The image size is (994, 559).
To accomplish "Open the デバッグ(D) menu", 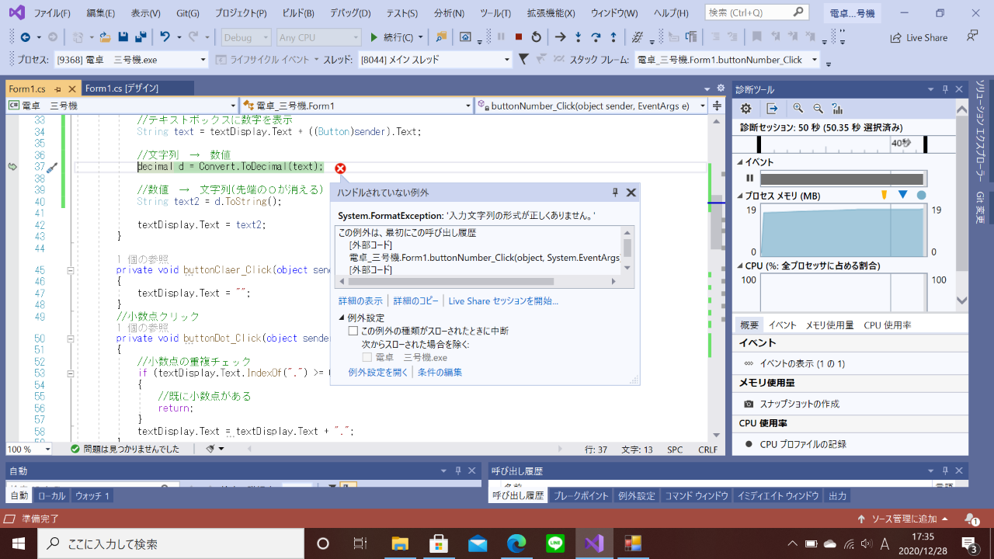I will pos(349,13).
